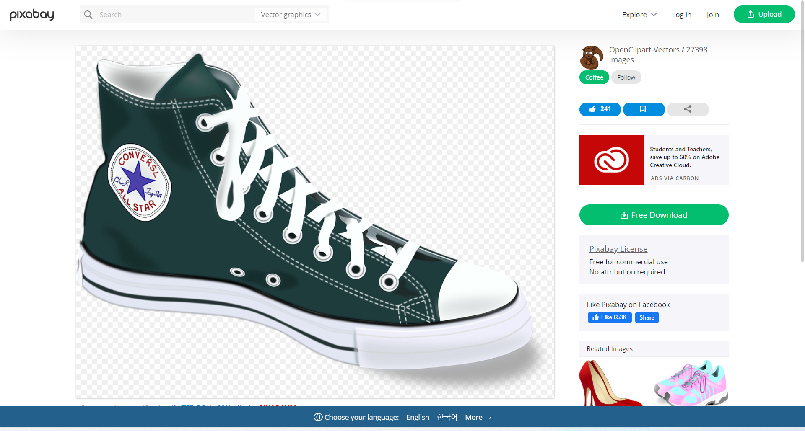
Task: Follow OpenClipart-Vectors
Action: (x=626, y=77)
